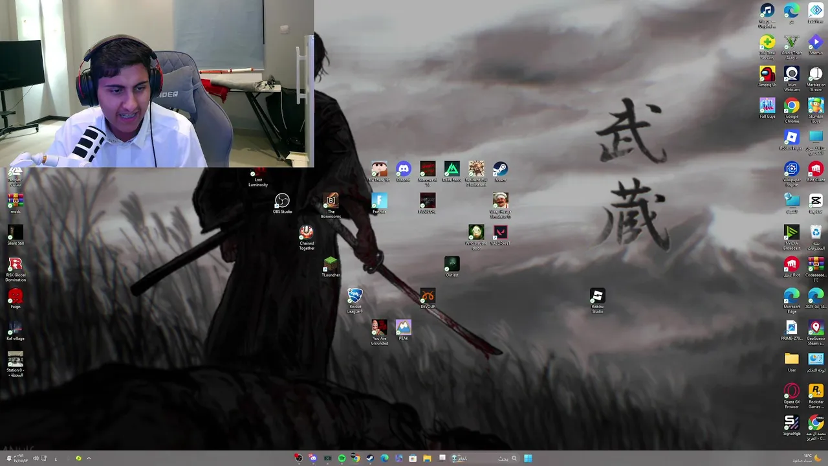Show hidden system tray icons
The width and height of the screenshot is (828, 466).
pos(89,458)
